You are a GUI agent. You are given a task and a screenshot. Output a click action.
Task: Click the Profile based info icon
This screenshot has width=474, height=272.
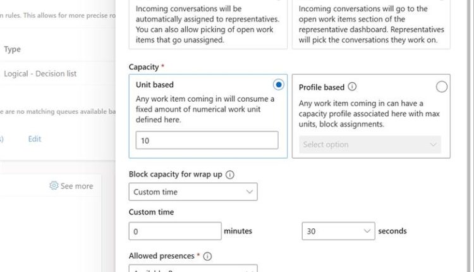point(352,87)
